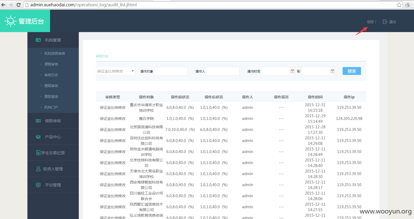Click the 操作对象 column header
Image resolution: width=414 pixels, height=219 pixels.
coord(147,97)
